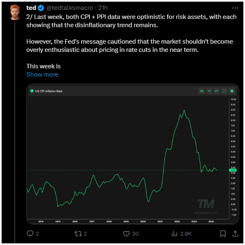Select the 1Y chart range
This screenshot has height=245, width=245.
[x=209, y=91]
